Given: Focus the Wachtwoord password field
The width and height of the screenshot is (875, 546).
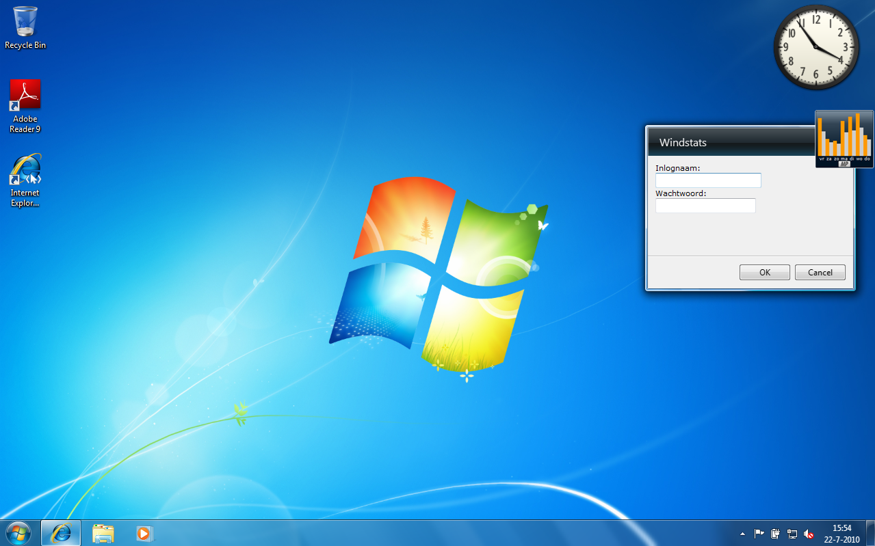Looking at the screenshot, I should (705, 206).
